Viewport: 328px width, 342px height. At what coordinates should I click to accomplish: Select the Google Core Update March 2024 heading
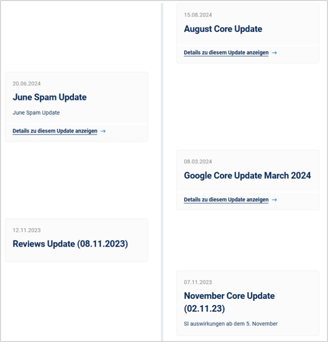coord(247,175)
